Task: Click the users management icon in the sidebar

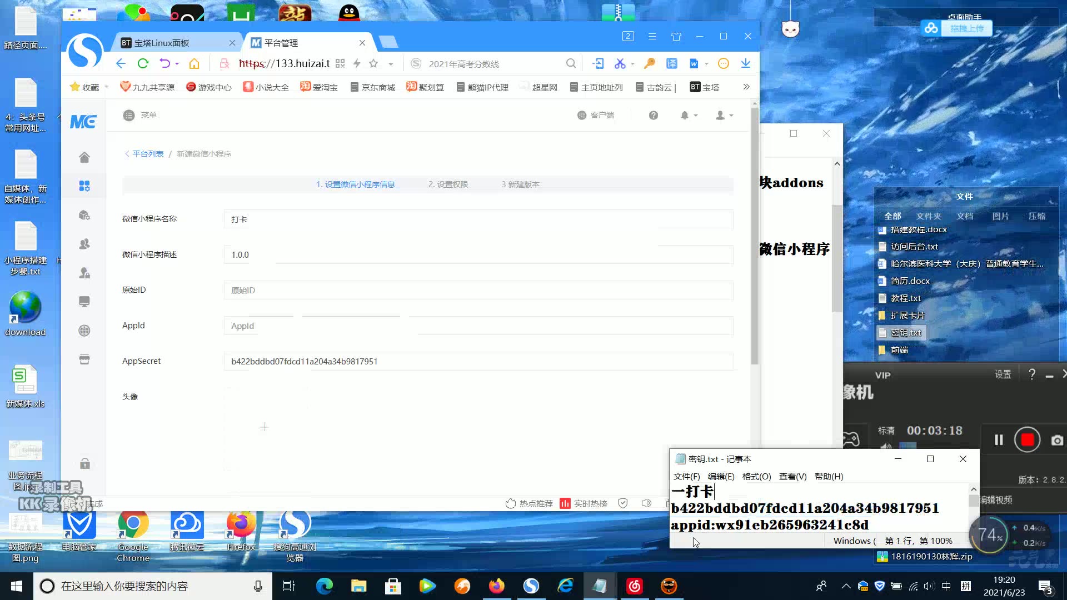Action: 84,244
